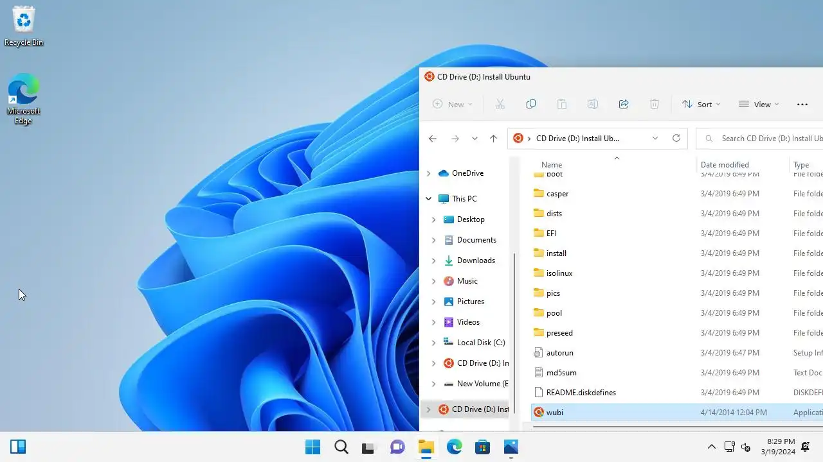This screenshot has height=462, width=823.
Task: Open Microsoft Edge desktop shortcut
Action: point(24,99)
